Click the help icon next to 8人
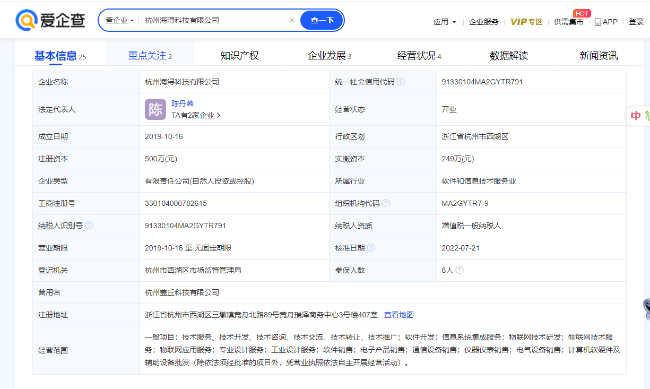This screenshot has height=389, width=650. click(460, 270)
